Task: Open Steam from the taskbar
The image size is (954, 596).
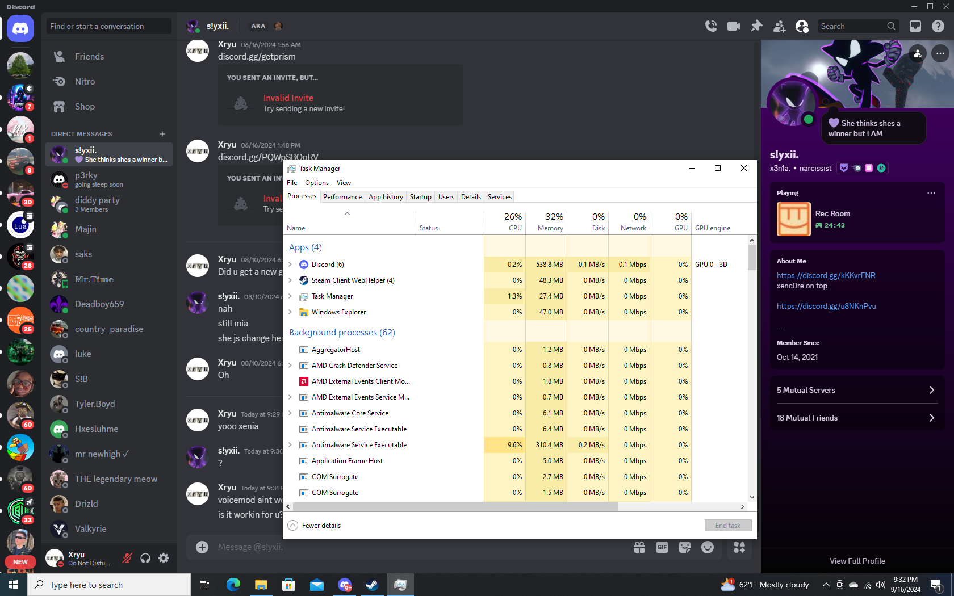Action: click(x=372, y=585)
